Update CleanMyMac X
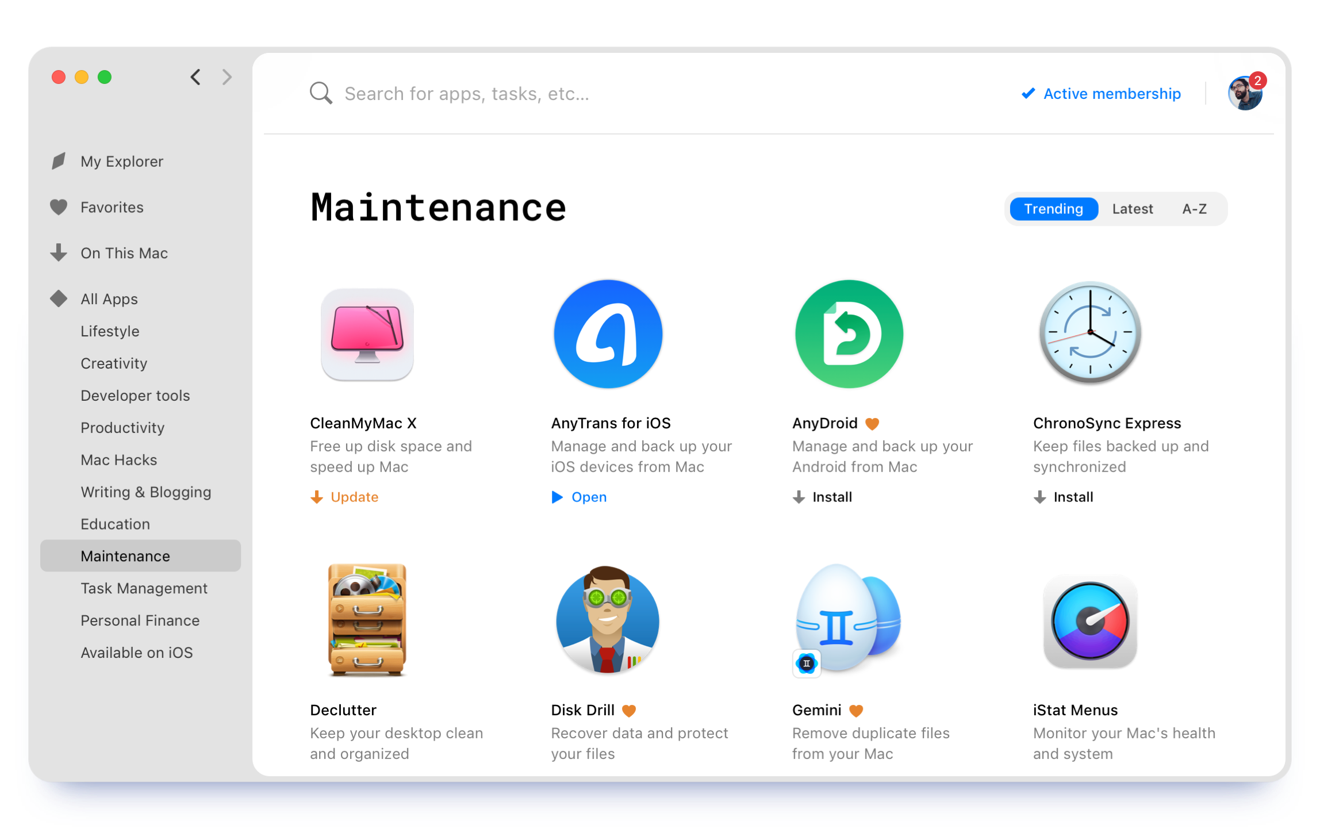This screenshot has height=828, width=1320. [x=344, y=497]
